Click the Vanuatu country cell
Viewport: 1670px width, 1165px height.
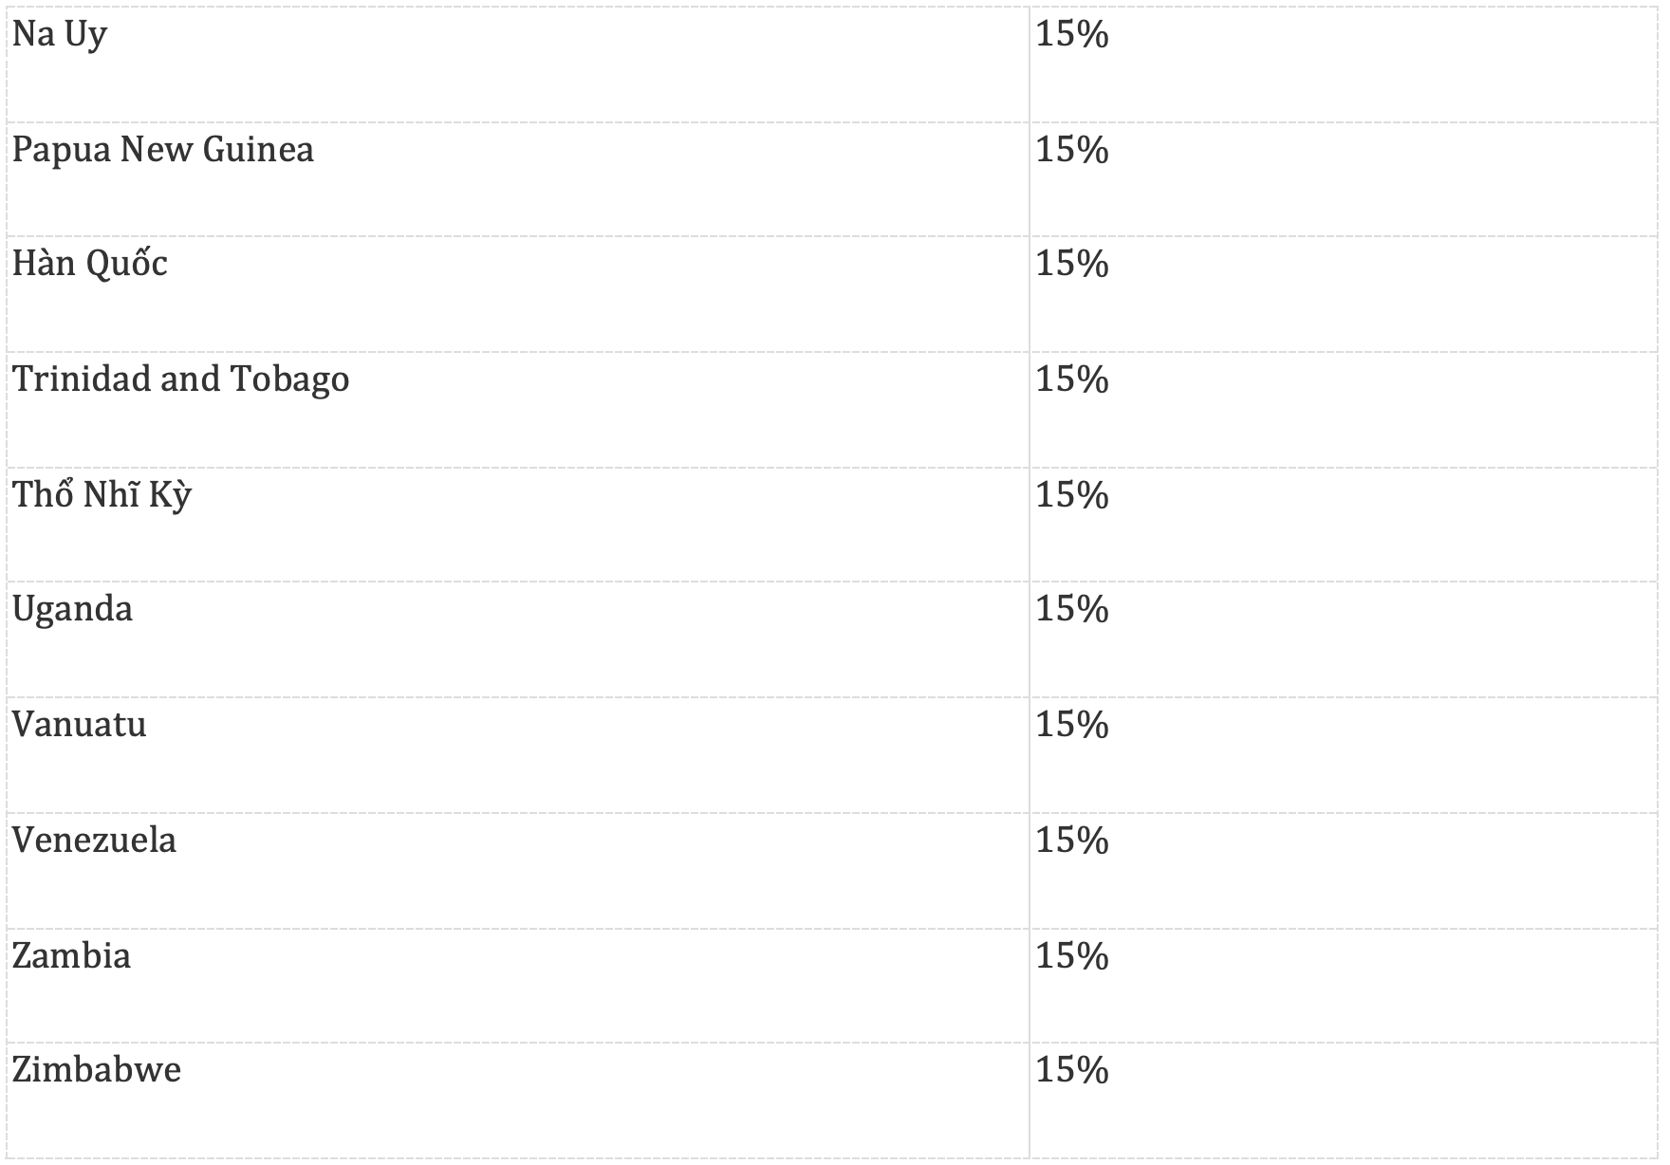pyautogui.click(x=79, y=725)
